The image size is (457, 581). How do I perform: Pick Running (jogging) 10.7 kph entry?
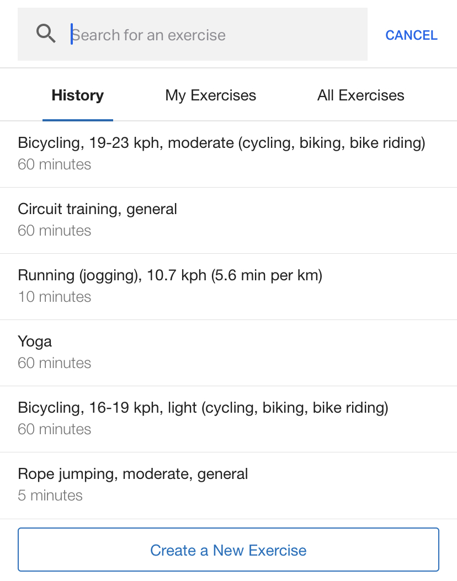170,275
